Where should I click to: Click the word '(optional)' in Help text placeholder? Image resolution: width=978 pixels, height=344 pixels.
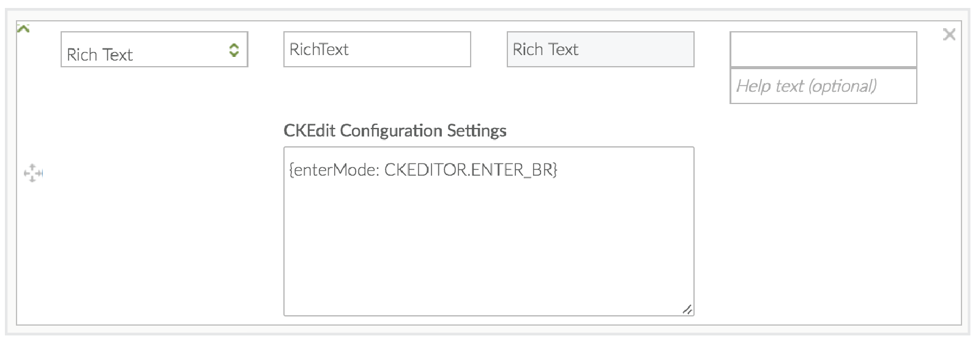tap(842, 86)
